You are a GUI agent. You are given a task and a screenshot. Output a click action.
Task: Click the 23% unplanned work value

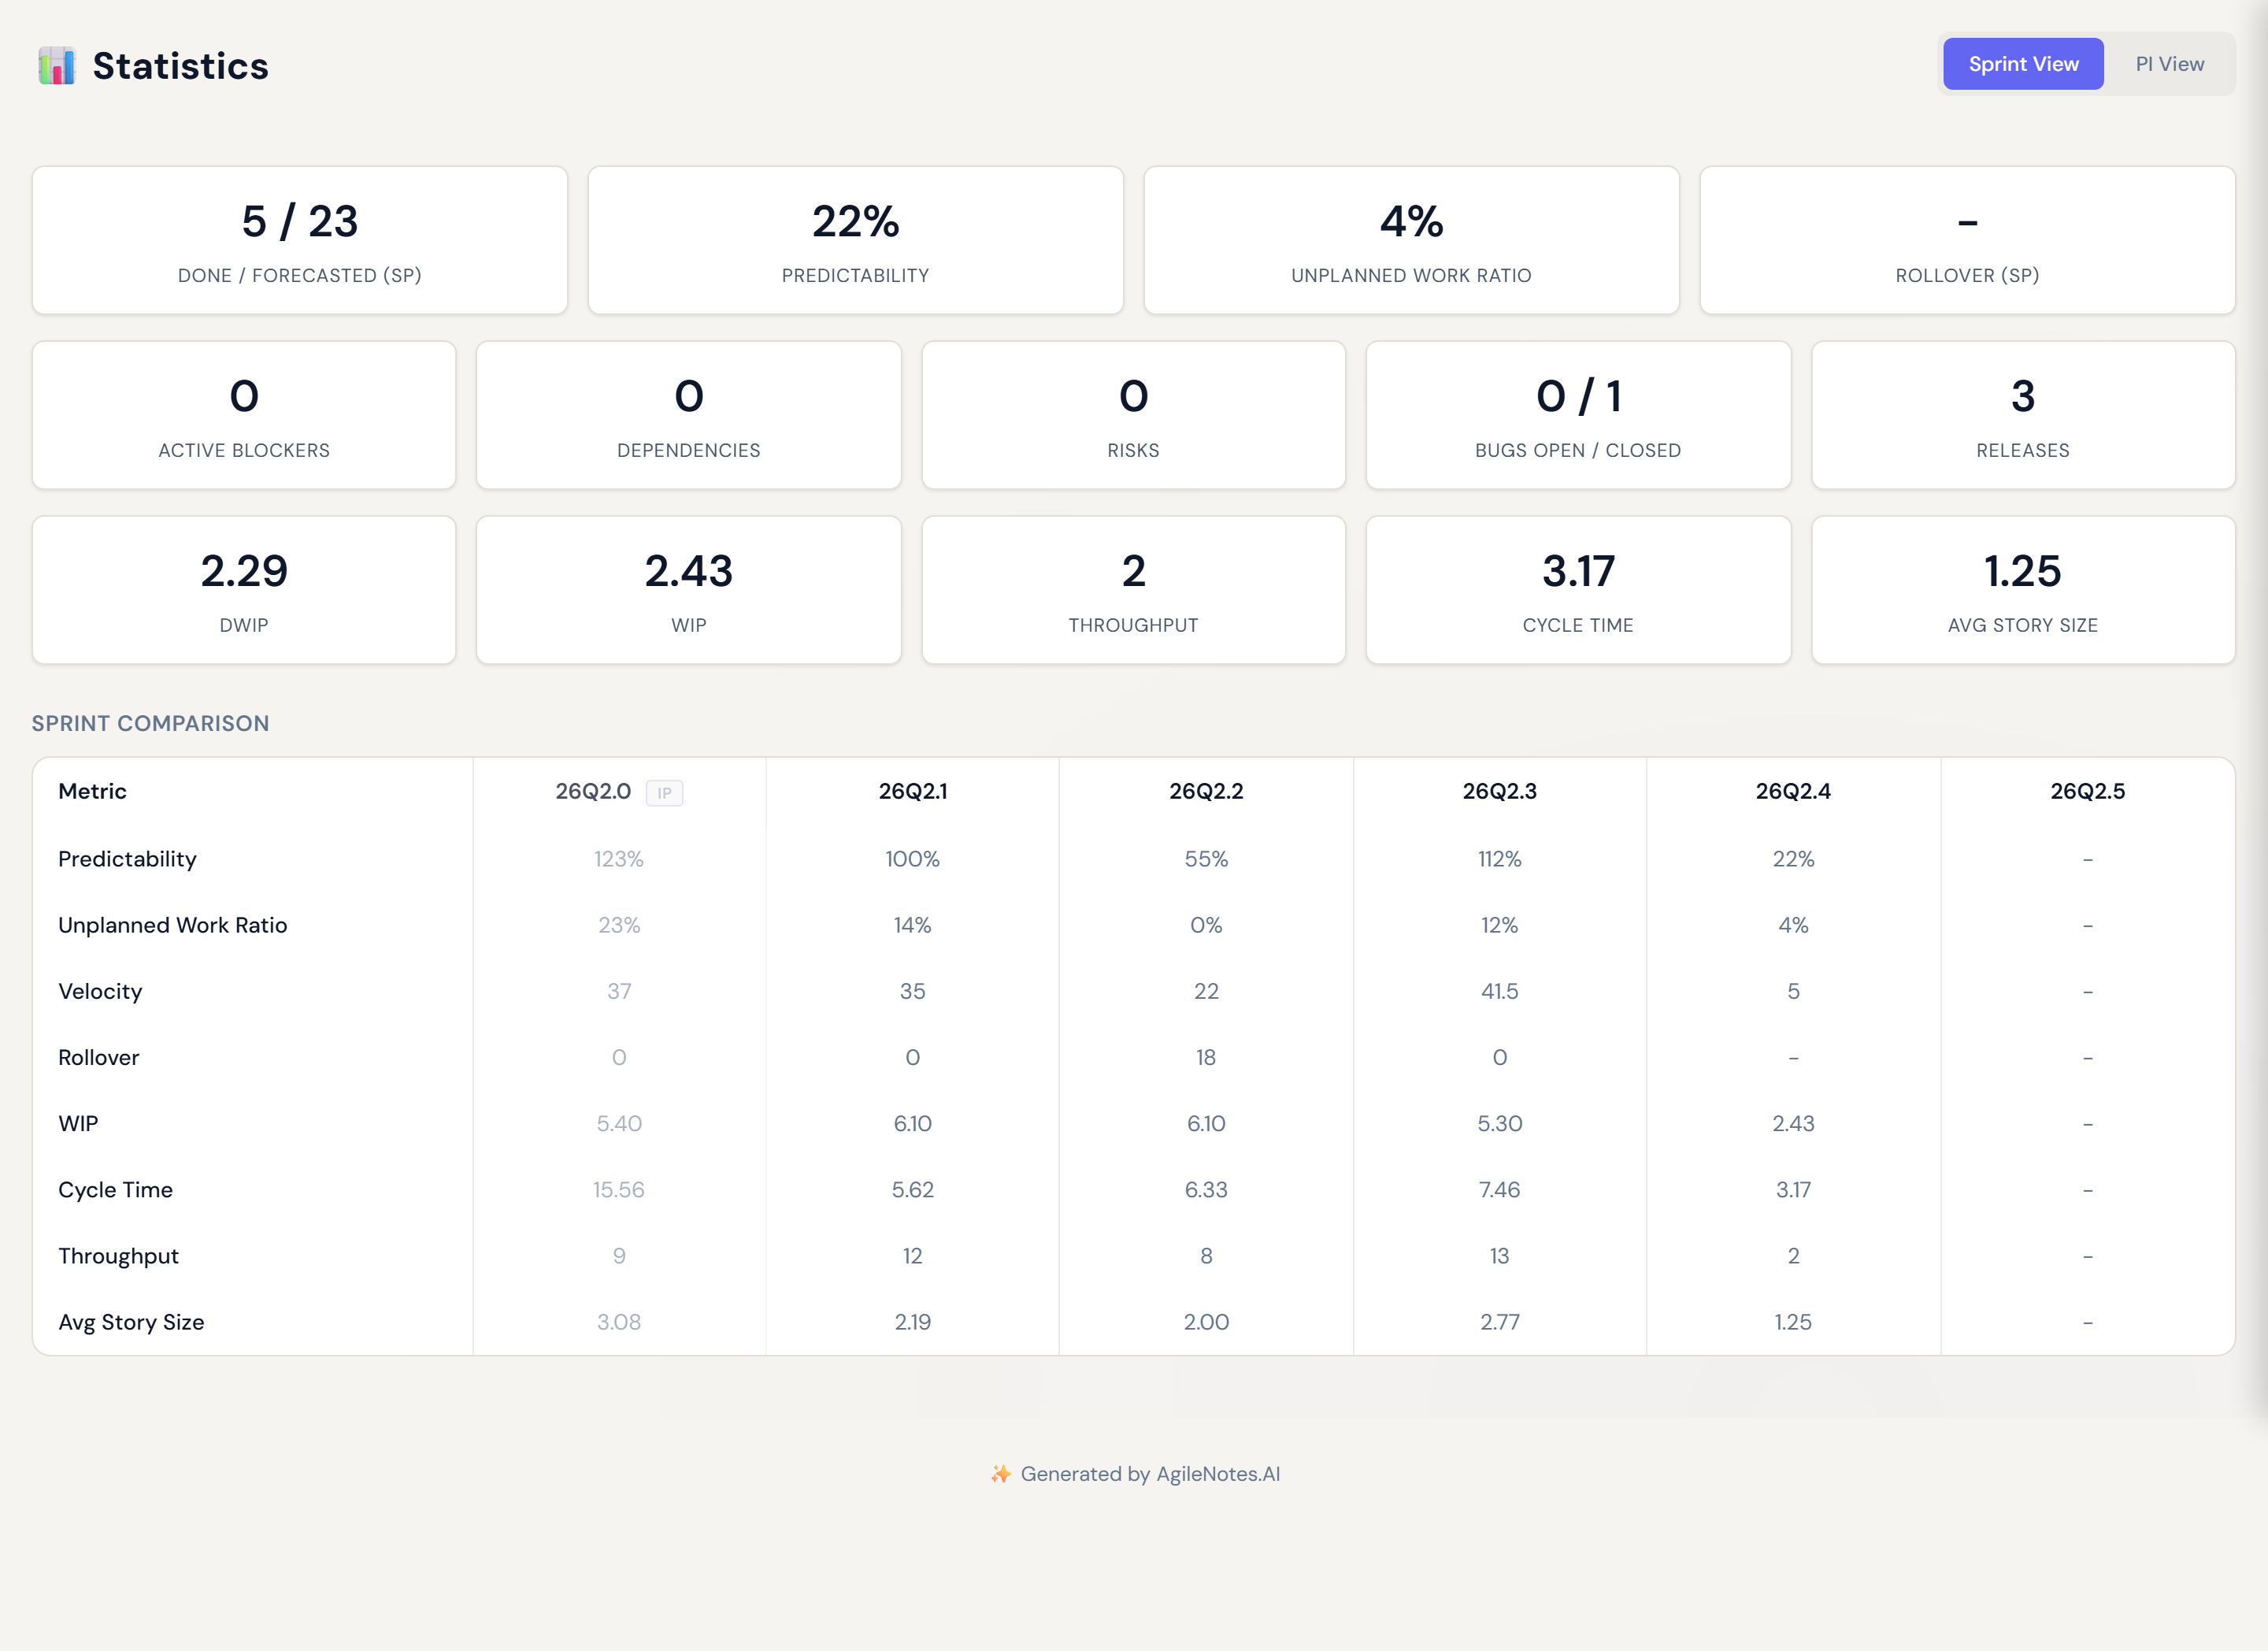coord(619,925)
